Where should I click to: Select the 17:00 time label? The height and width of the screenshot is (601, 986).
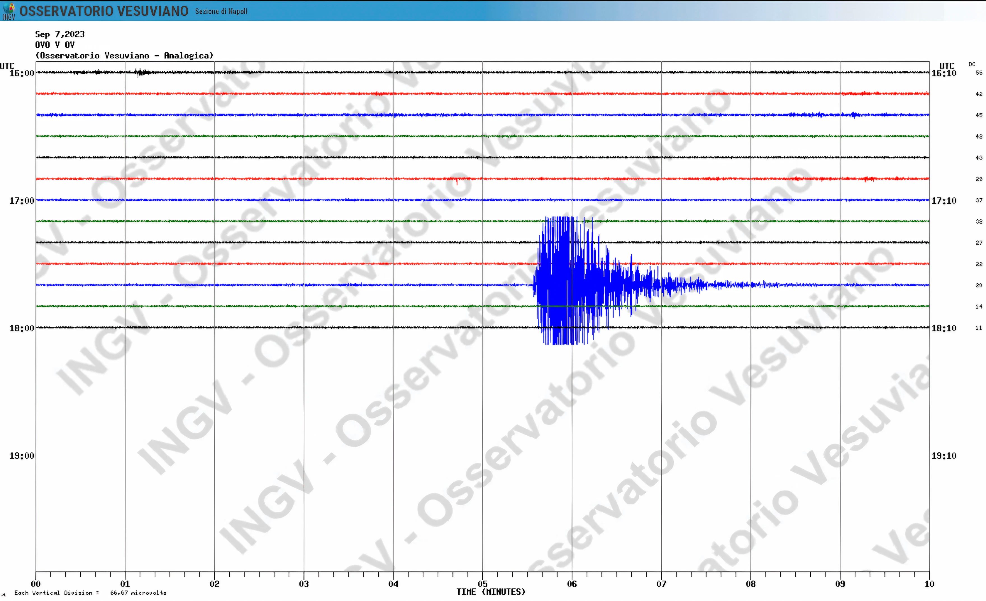click(x=22, y=201)
